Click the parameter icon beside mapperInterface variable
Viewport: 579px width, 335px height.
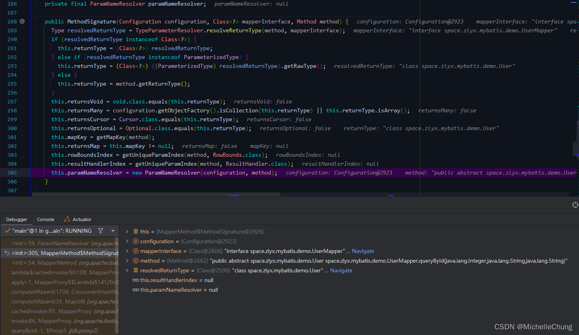pyautogui.click(x=136, y=251)
